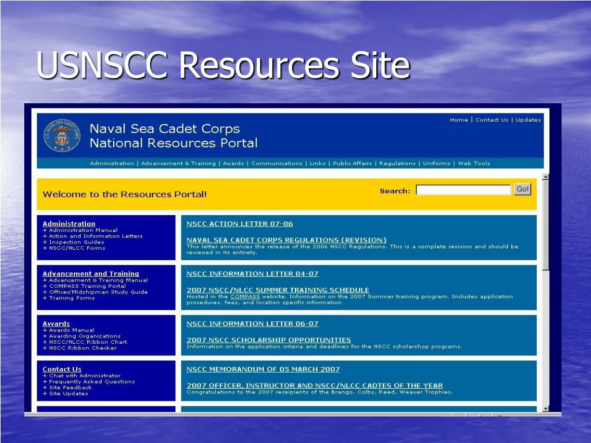Open the Home link in header
The width and height of the screenshot is (591, 443).
[459, 120]
